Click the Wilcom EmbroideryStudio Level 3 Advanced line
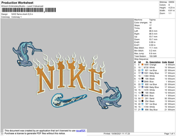Viewport: 176px width, 136px height. 22,6
